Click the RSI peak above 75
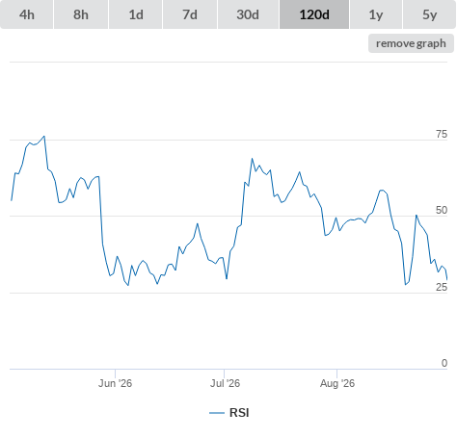Image resolution: width=457 pixels, height=438 pixels. click(44, 137)
